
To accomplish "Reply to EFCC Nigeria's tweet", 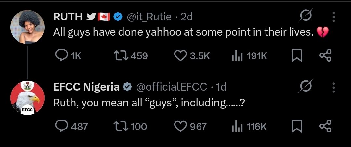I will click(x=71, y=126).
